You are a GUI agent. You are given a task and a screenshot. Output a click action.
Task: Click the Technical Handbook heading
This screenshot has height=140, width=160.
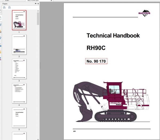(113, 36)
